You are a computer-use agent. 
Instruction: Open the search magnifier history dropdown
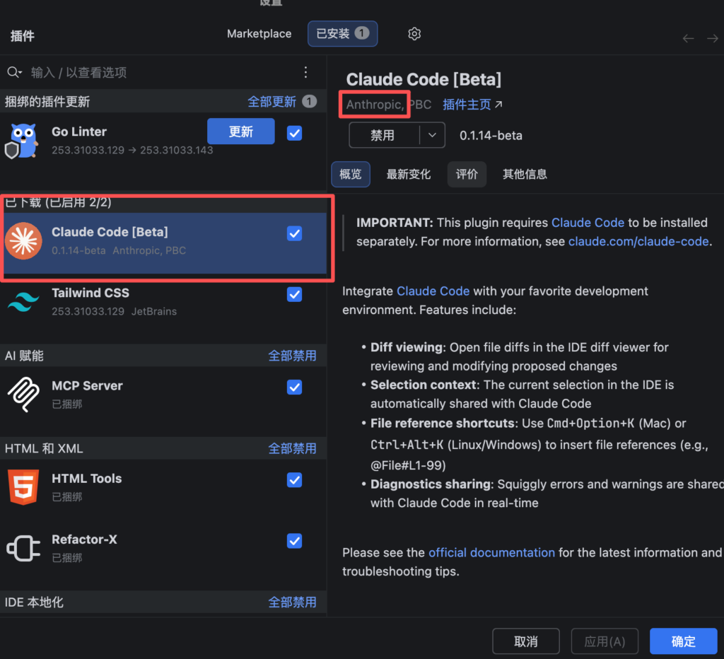(14, 72)
